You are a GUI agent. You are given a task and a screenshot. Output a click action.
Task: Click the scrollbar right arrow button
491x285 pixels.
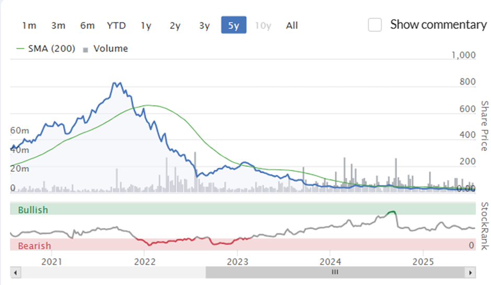point(470,272)
